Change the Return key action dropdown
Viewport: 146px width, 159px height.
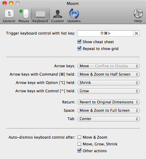click(x=109, y=102)
